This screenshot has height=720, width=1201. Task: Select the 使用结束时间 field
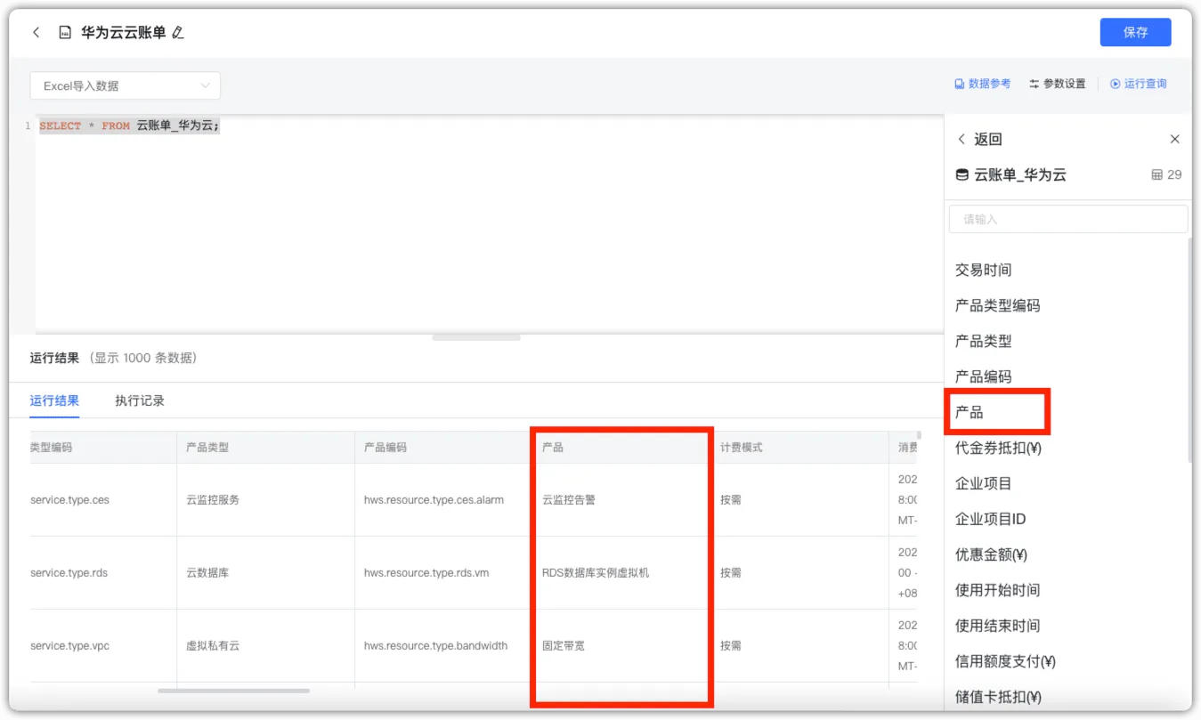coord(998,627)
